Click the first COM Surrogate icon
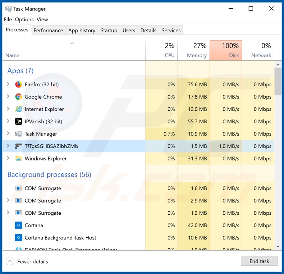The image size is (284, 274). tap(18, 188)
